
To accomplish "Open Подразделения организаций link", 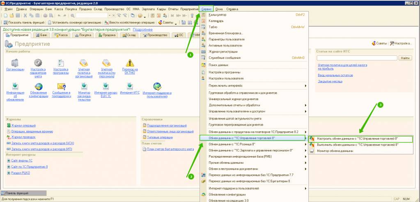I will [x=167, y=125].
